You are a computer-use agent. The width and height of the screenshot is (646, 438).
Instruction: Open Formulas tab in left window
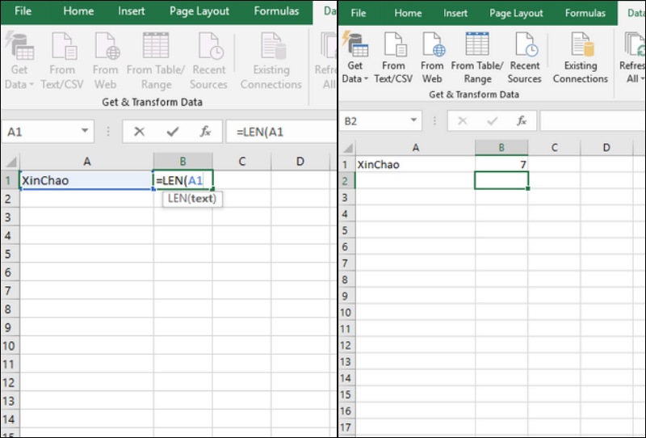coord(276,11)
